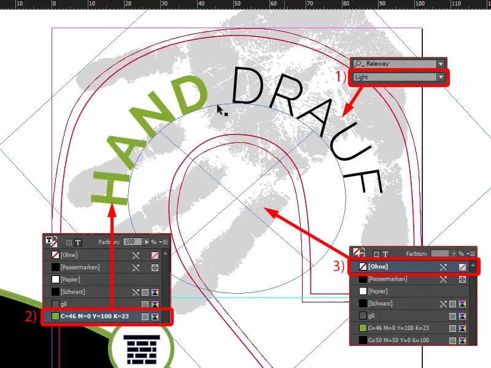Click the none-color icon on the step 2 [Ohne] row

[x=155, y=255]
